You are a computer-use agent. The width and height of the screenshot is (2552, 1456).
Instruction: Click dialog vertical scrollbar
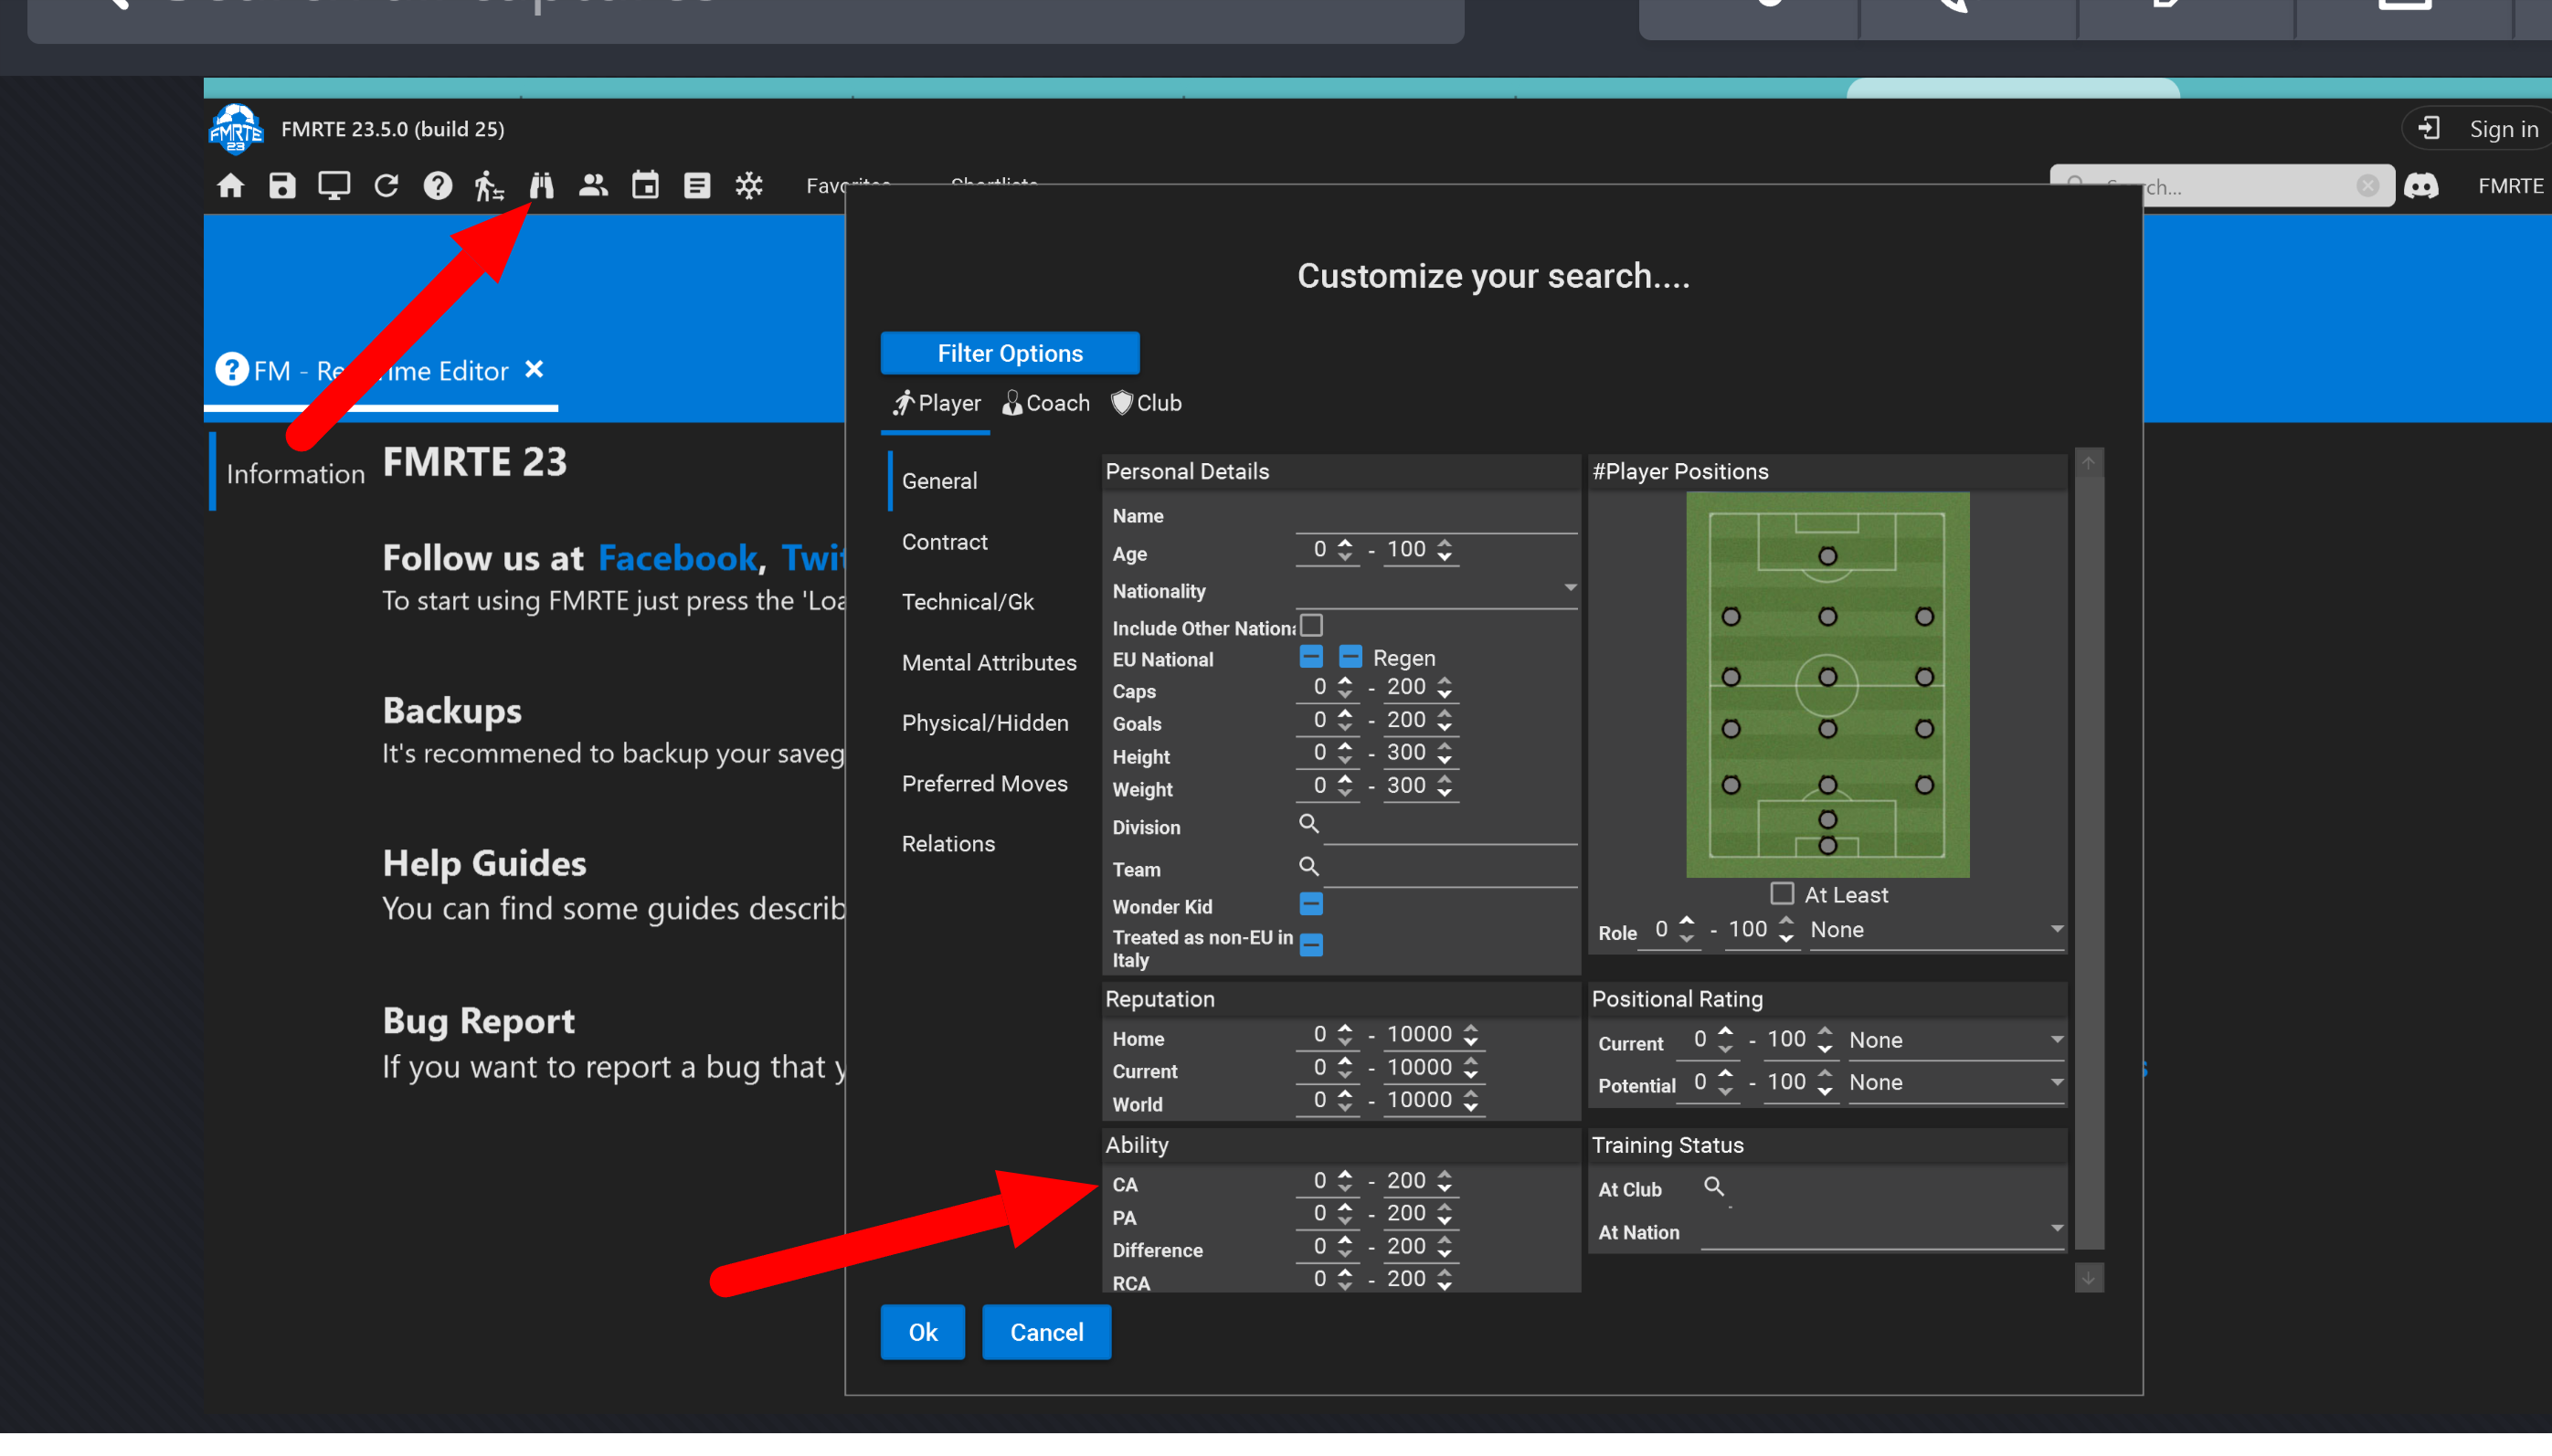pos(2088,865)
